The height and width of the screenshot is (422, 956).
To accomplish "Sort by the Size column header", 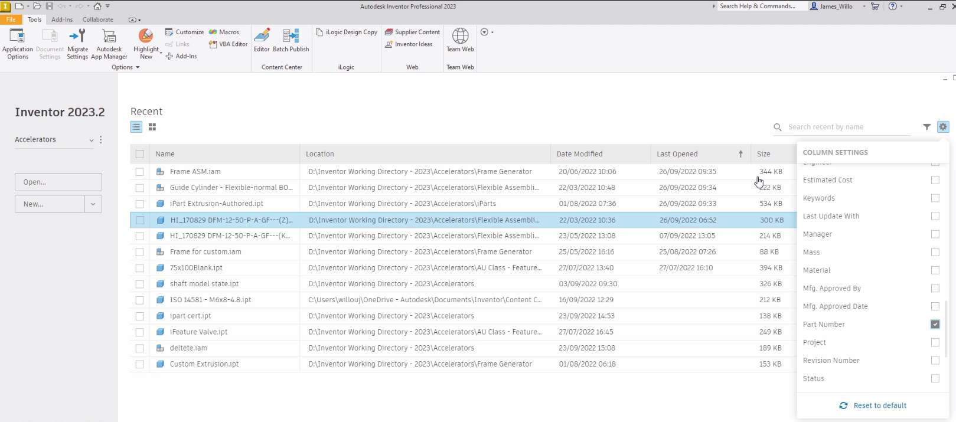I will (x=774, y=154).
